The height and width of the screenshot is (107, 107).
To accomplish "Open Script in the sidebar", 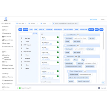I will 5,62.
